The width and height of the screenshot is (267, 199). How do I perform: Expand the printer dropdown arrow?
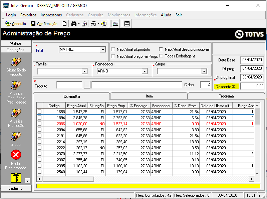[x=98, y=24]
